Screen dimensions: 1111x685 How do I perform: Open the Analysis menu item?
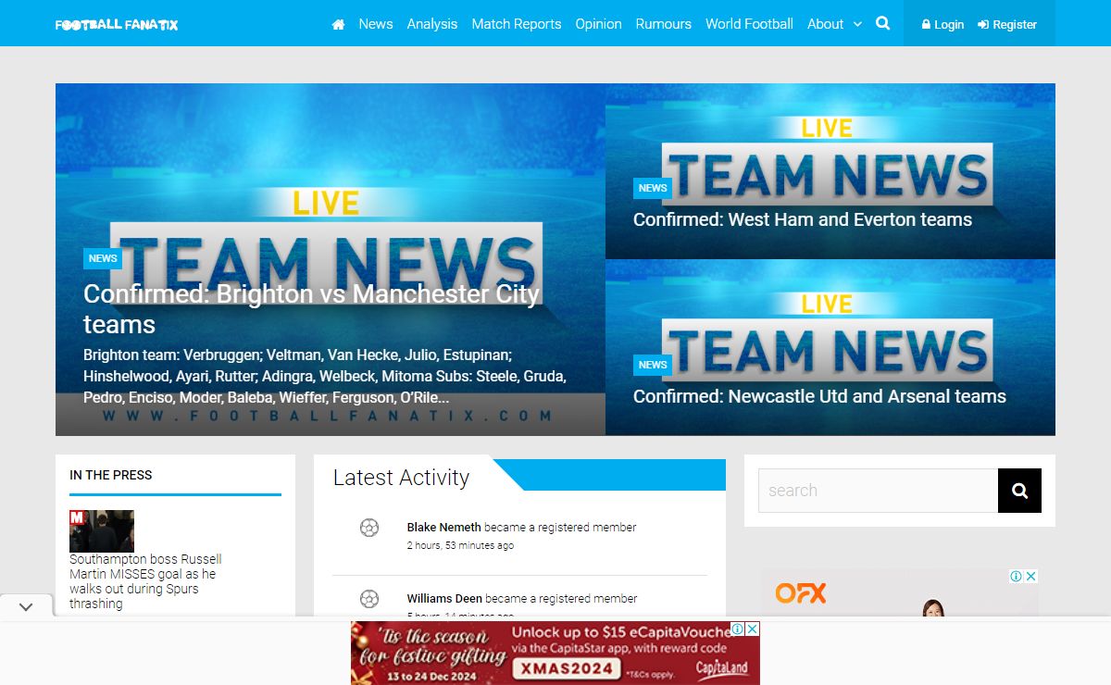432,24
